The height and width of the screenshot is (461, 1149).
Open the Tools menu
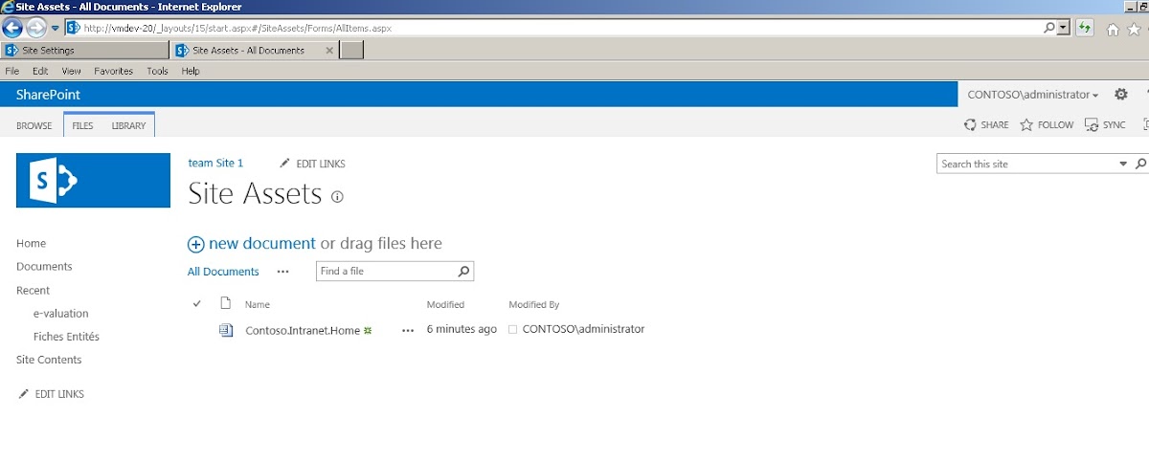(x=158, y=71)
